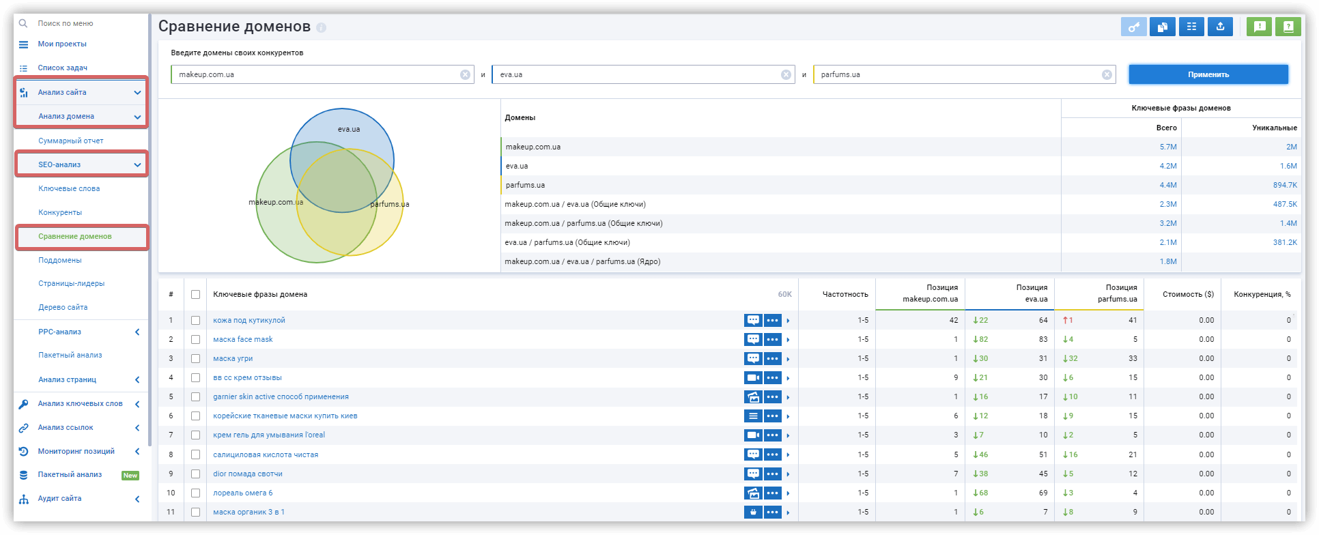The width and height of the screenshot is (1319, 535).
Task: Open Поддомены menu item
Action: (x=60, y=260)
